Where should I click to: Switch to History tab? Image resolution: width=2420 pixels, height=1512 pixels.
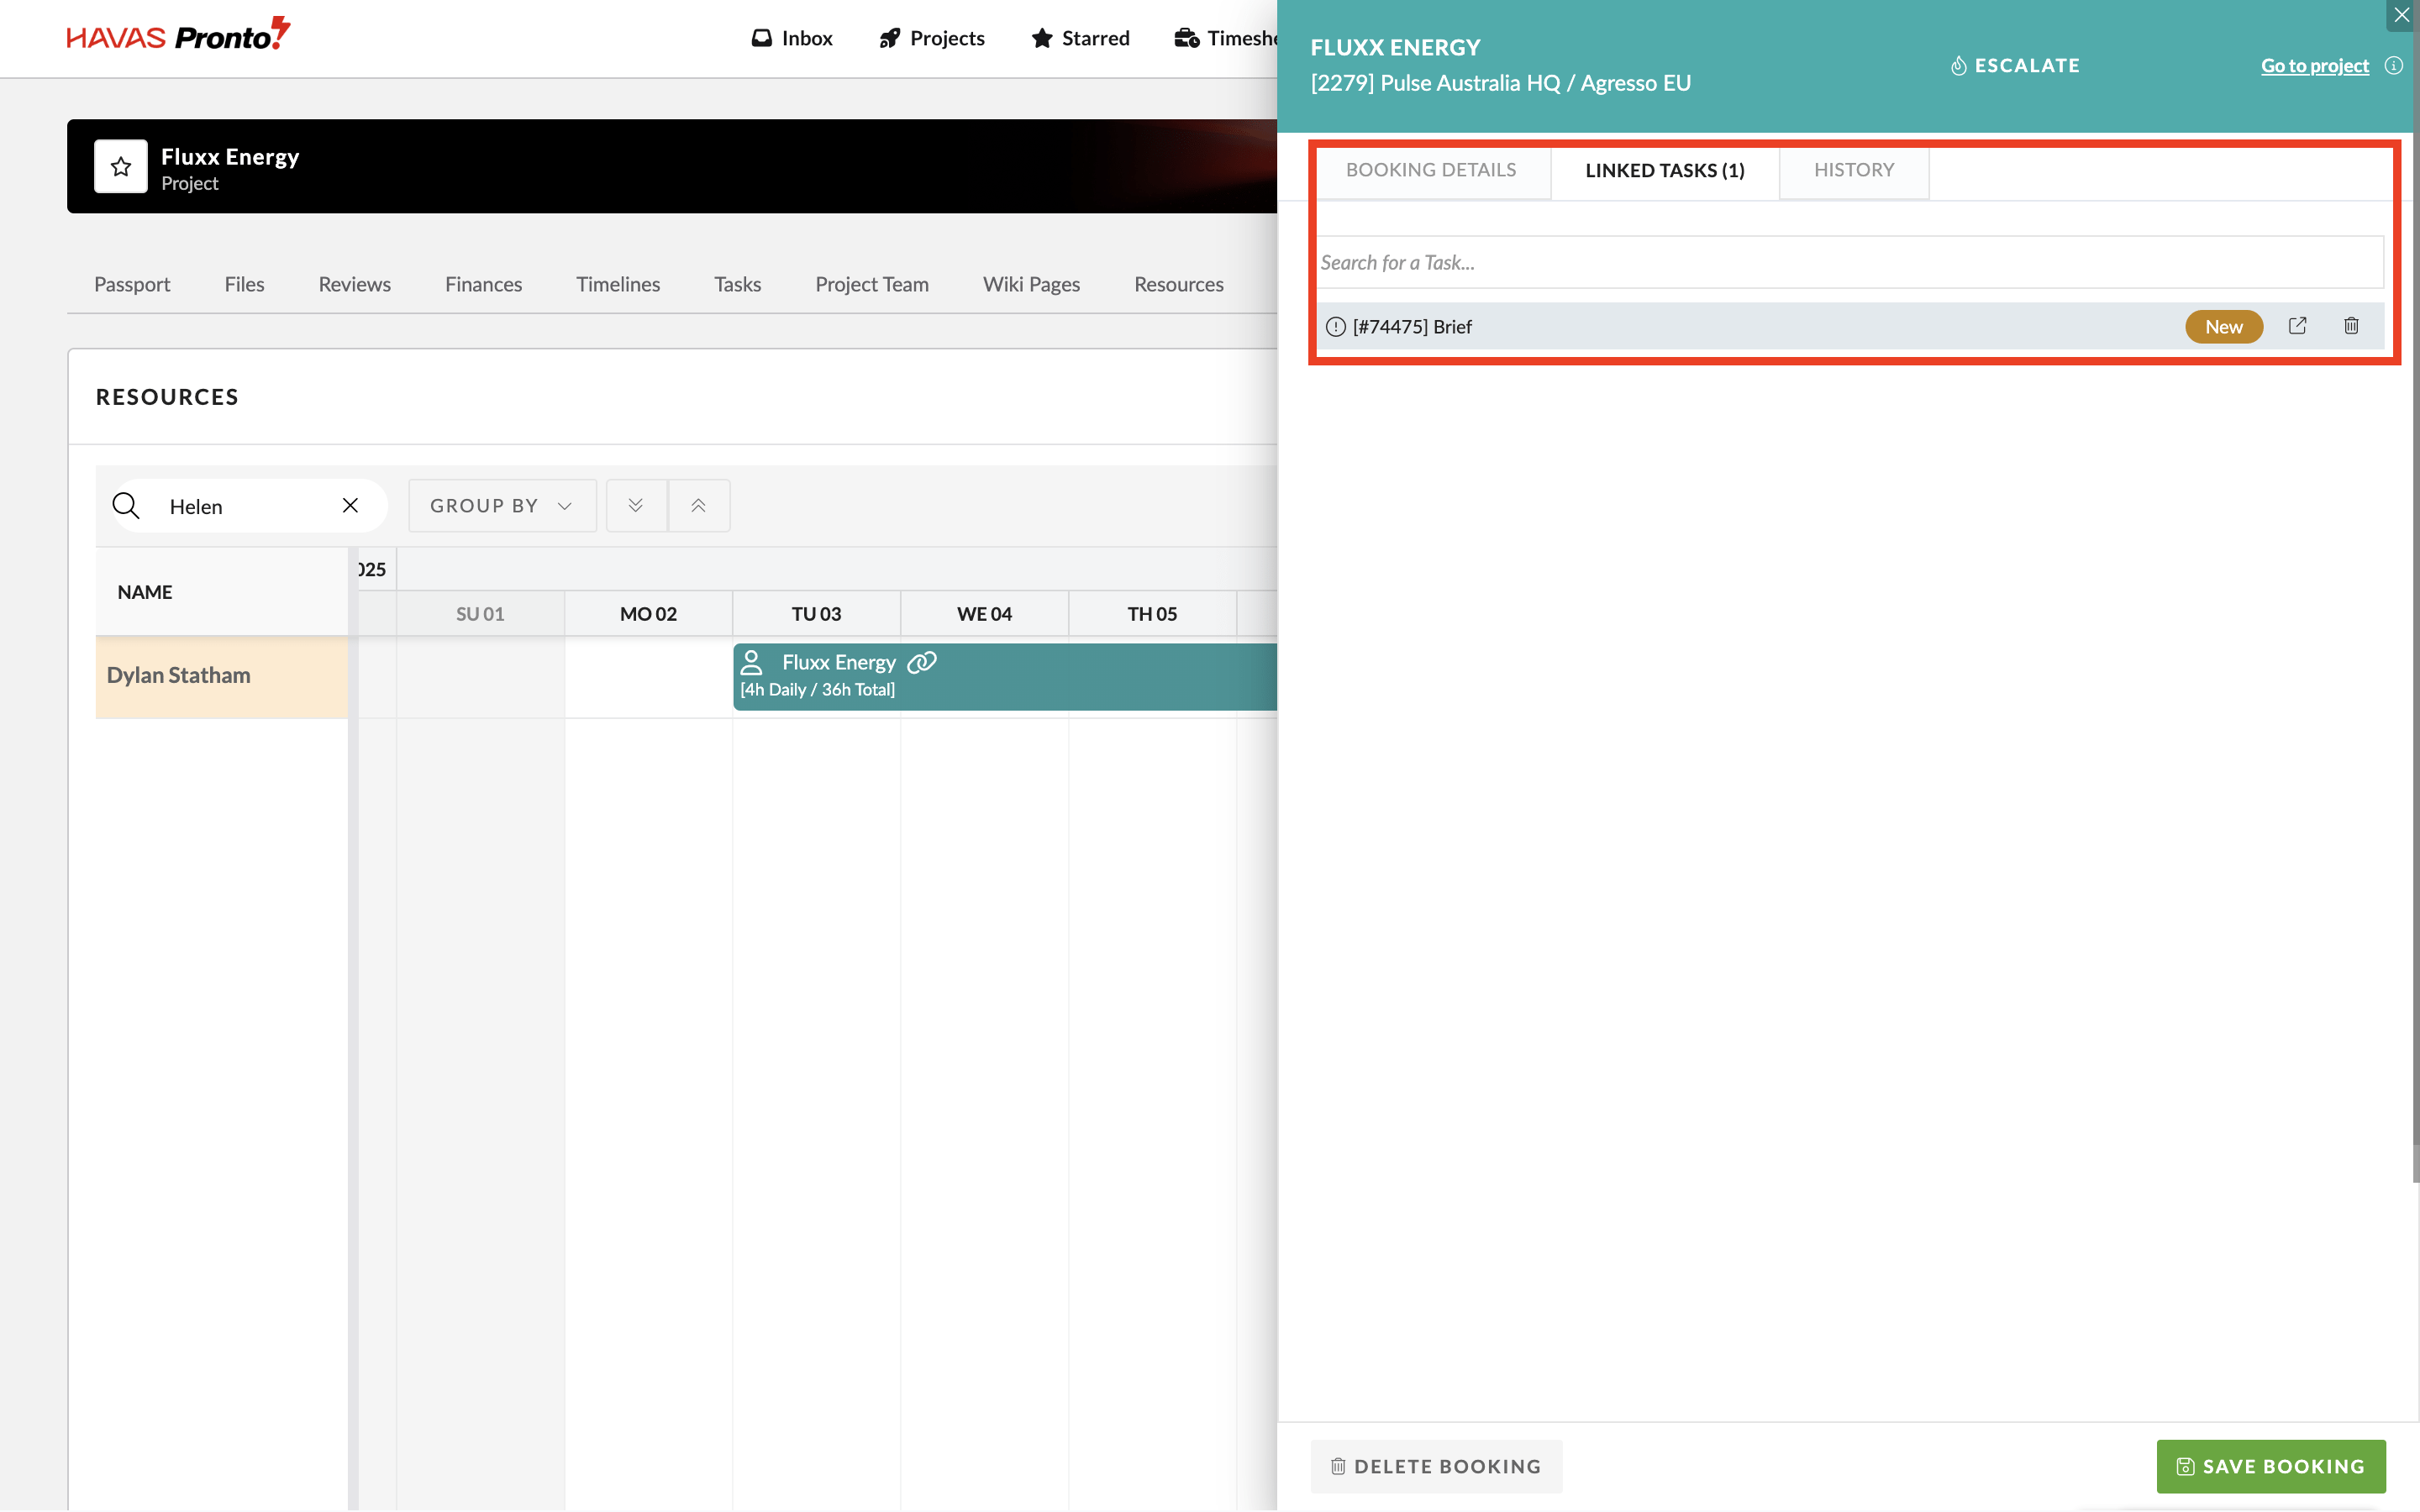(1853, 170)
